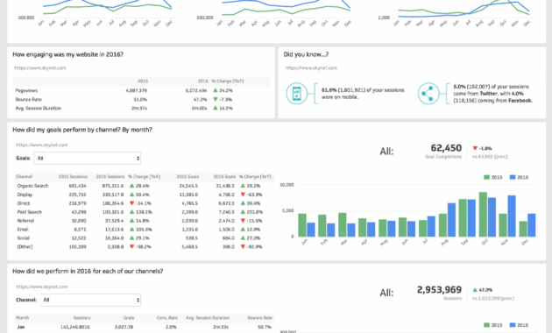Click red arrow beside Display -63.9% goals change
The height and width of the screenshot is (333, 552).
point(243,195)
